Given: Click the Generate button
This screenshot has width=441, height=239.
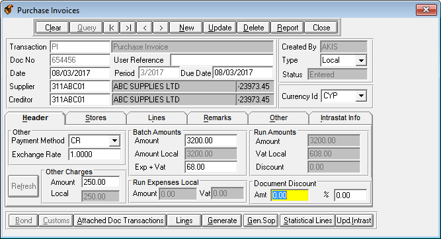Looking at the screenshot, I should [x=222, y=221].
